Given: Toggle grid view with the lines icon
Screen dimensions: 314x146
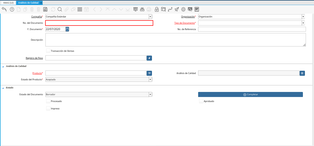Looking at the screenshot, I should point(80,9).
